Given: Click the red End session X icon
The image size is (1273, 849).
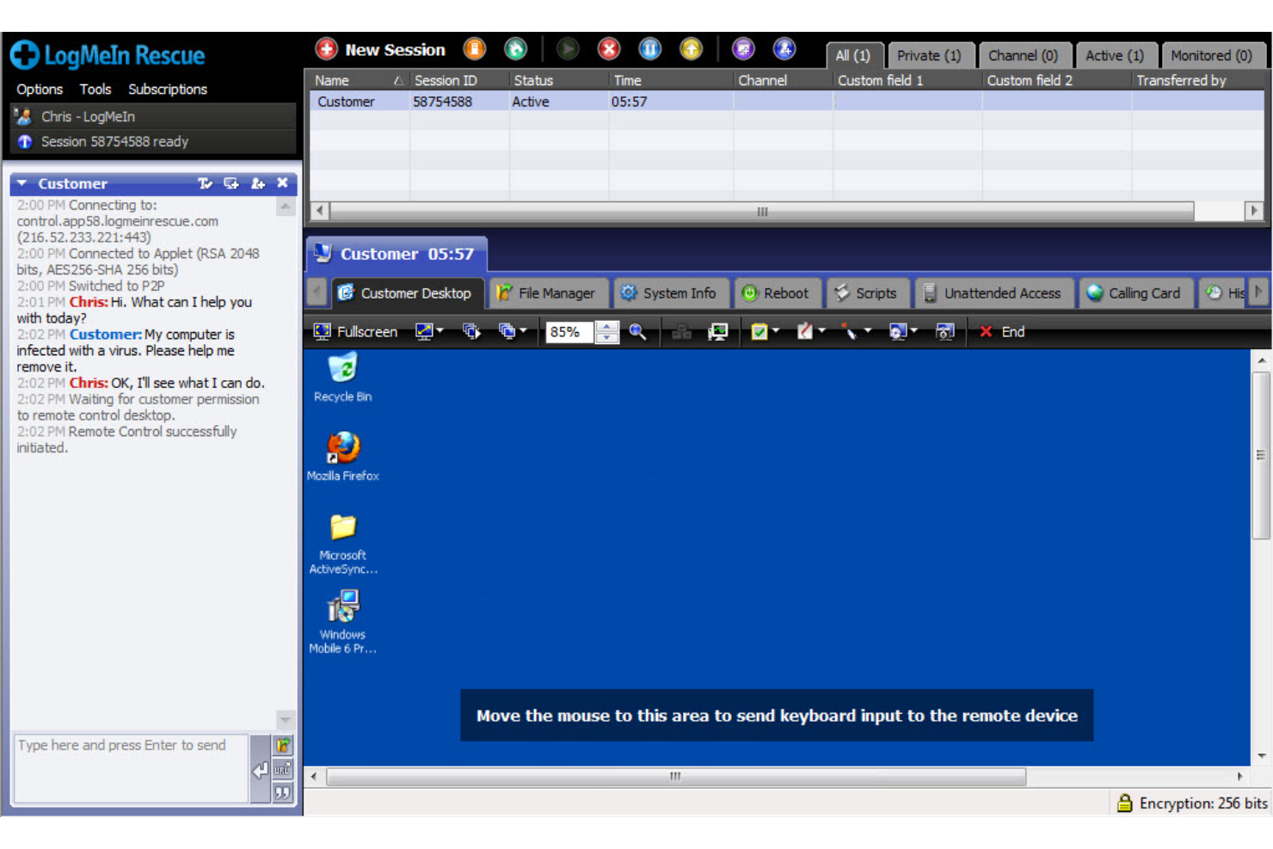Looking at the screenshot, I should coord(609,50).
